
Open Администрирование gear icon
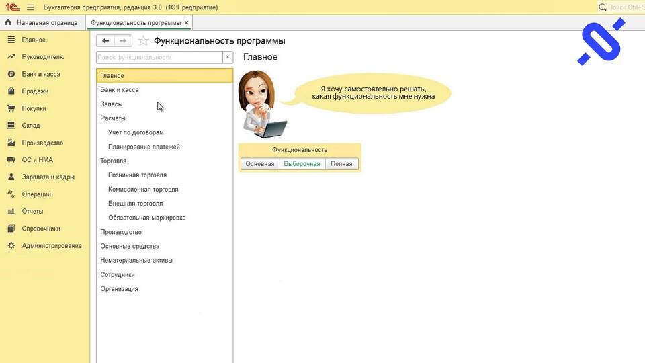tap(11, 246)
